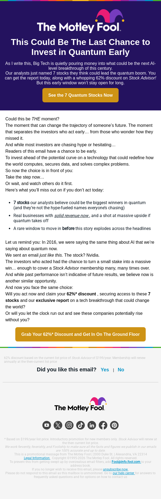161x499 pixels.
Task: Click the bold 7 stocks bullet text
Action: 21,203
